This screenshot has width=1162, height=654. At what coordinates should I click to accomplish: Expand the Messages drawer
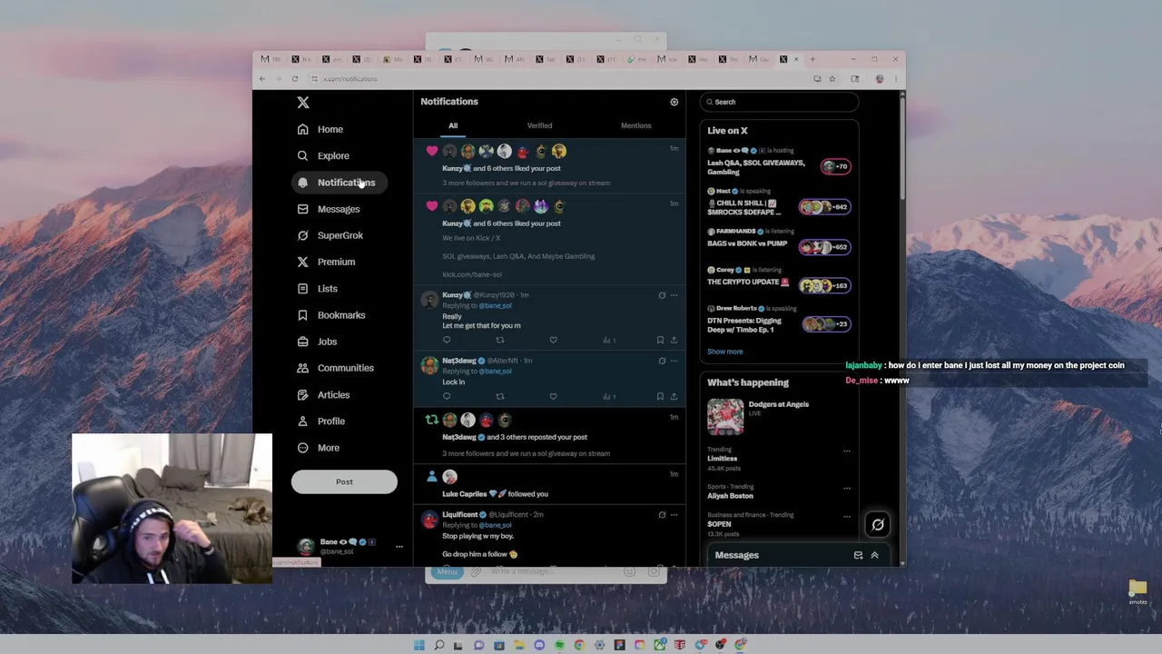(875, 555)
